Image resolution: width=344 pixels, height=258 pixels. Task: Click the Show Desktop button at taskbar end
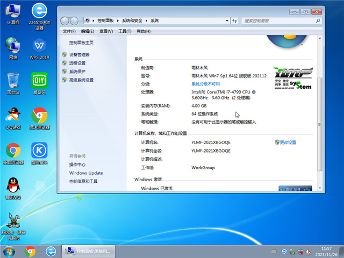pos(342,252)
